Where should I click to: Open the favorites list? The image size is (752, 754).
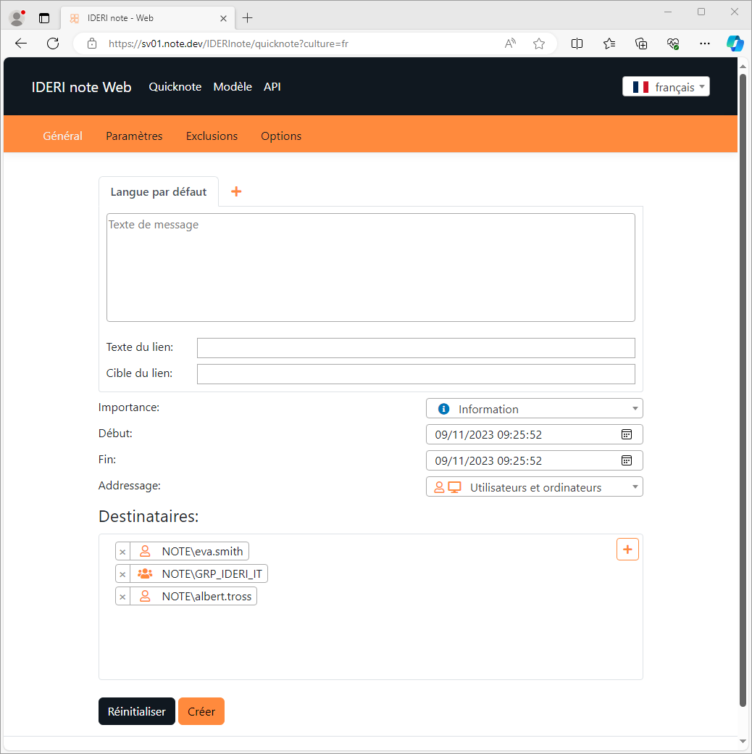[609, 43]
